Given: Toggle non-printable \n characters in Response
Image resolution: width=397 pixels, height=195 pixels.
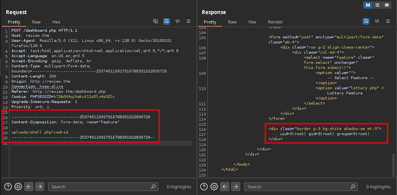Looking at the screenshot, I should (377, 21).
